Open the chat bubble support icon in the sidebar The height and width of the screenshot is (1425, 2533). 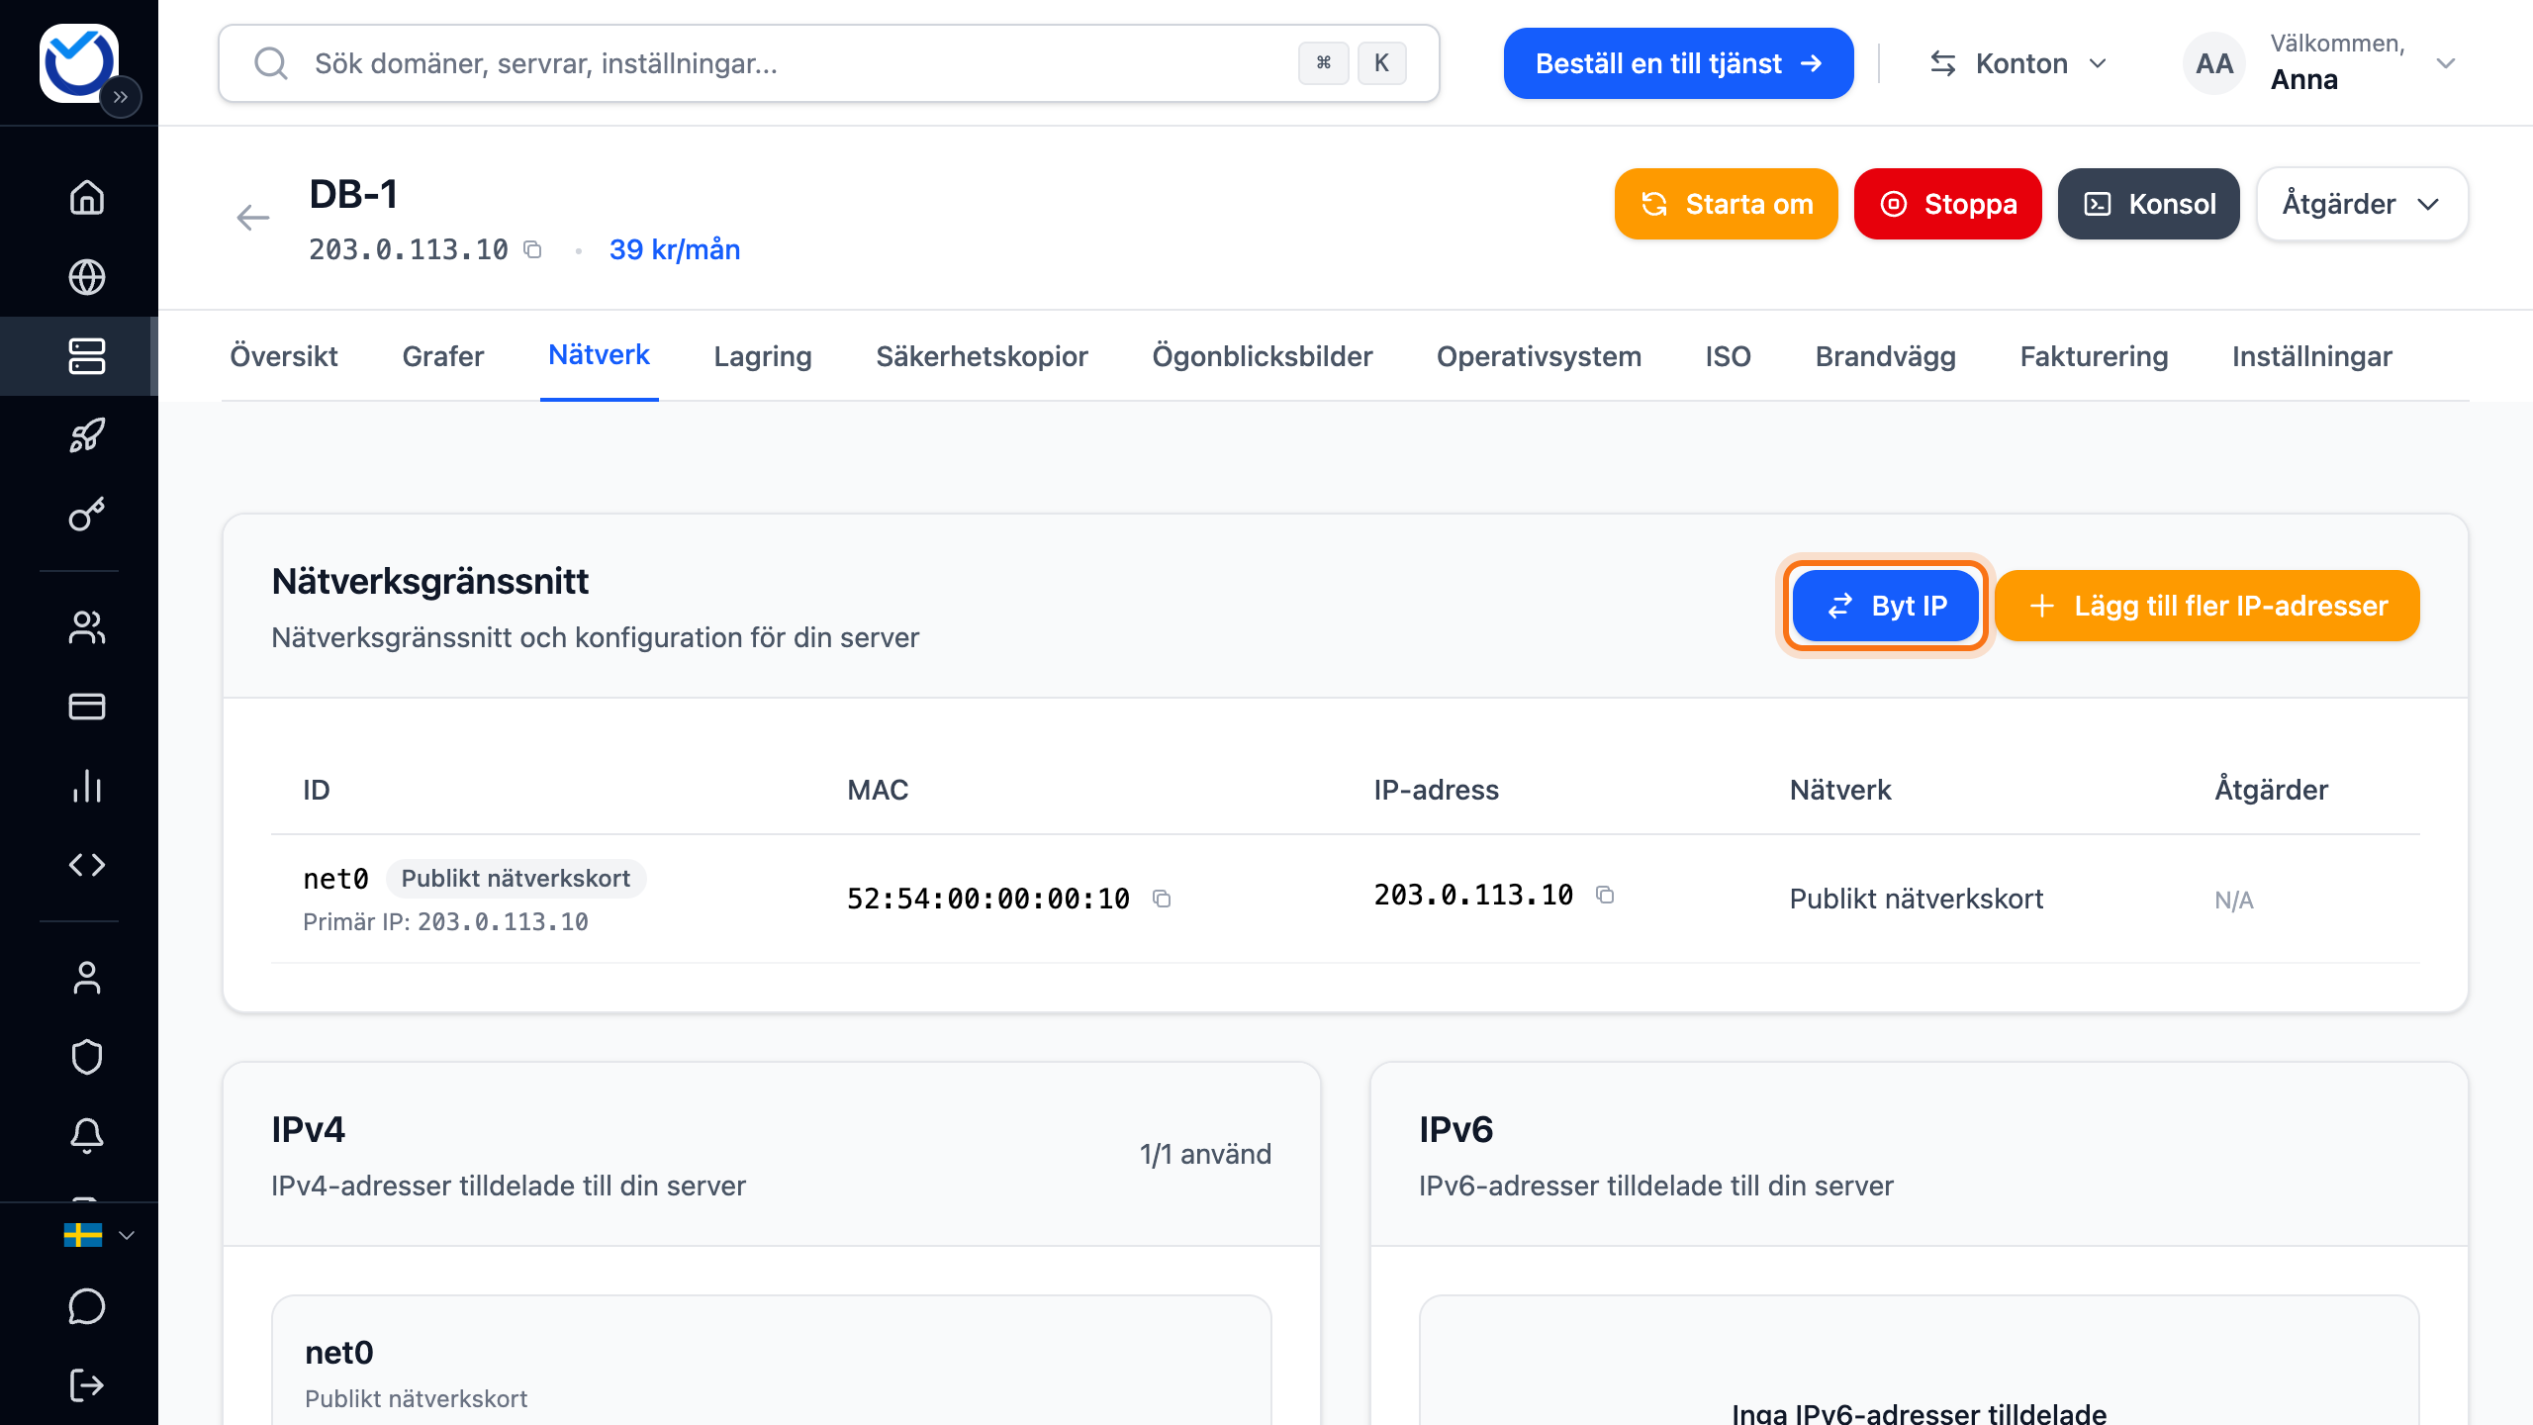tap(87, 1306)
